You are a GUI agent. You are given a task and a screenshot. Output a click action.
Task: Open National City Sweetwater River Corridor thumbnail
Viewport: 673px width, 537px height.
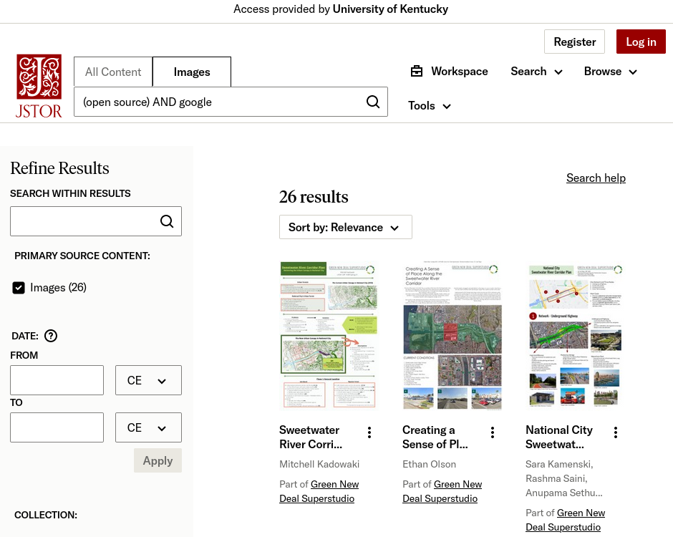coord(575,335)
